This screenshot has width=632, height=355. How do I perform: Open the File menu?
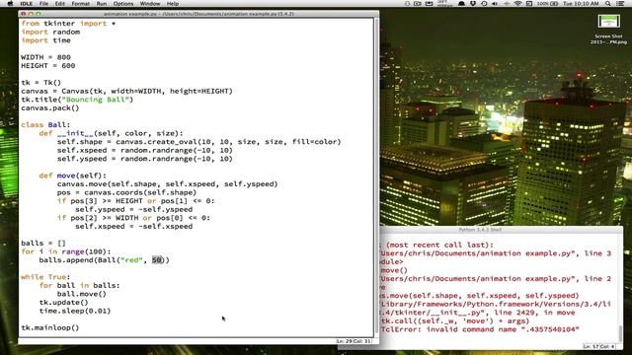pos(43,3)
